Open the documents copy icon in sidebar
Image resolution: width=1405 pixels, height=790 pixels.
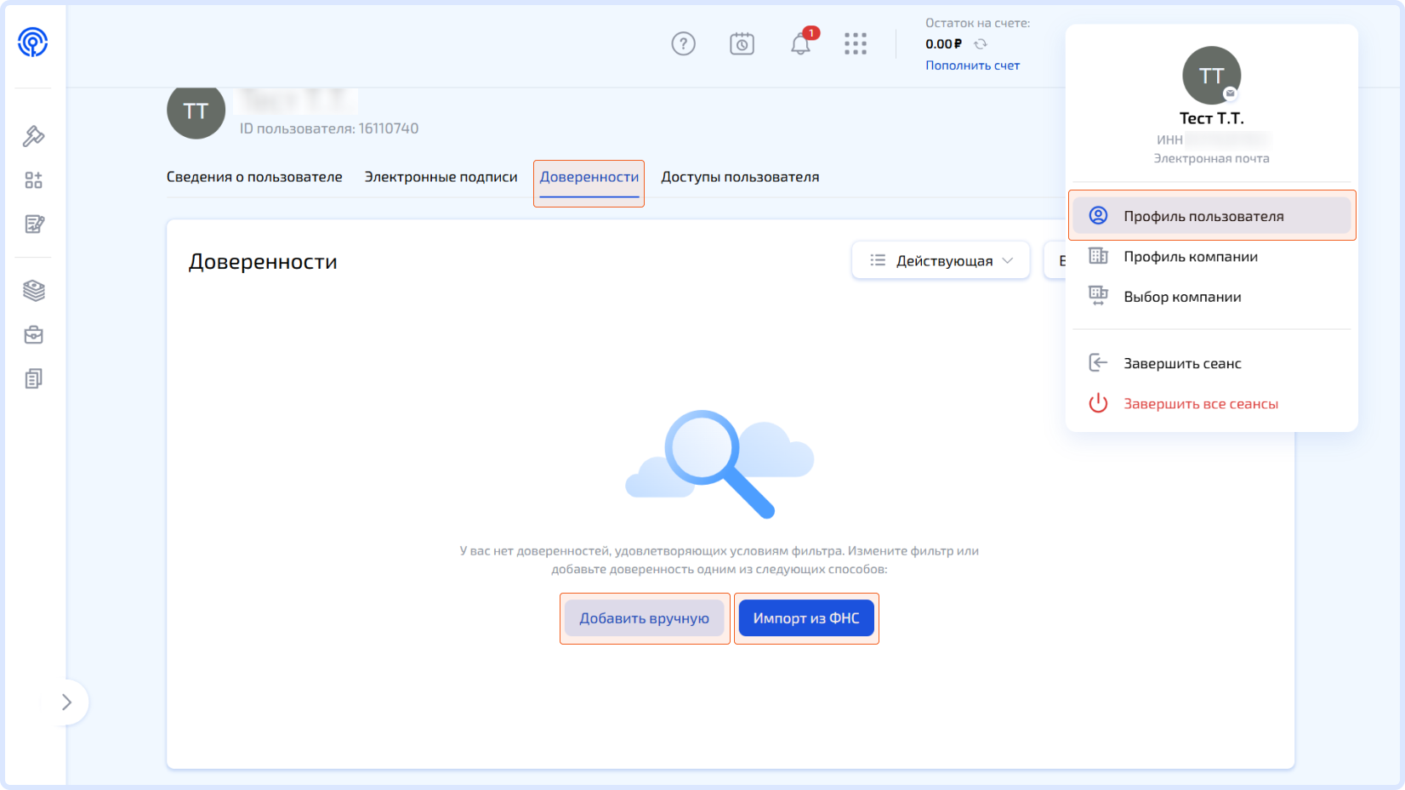point(33,378)
